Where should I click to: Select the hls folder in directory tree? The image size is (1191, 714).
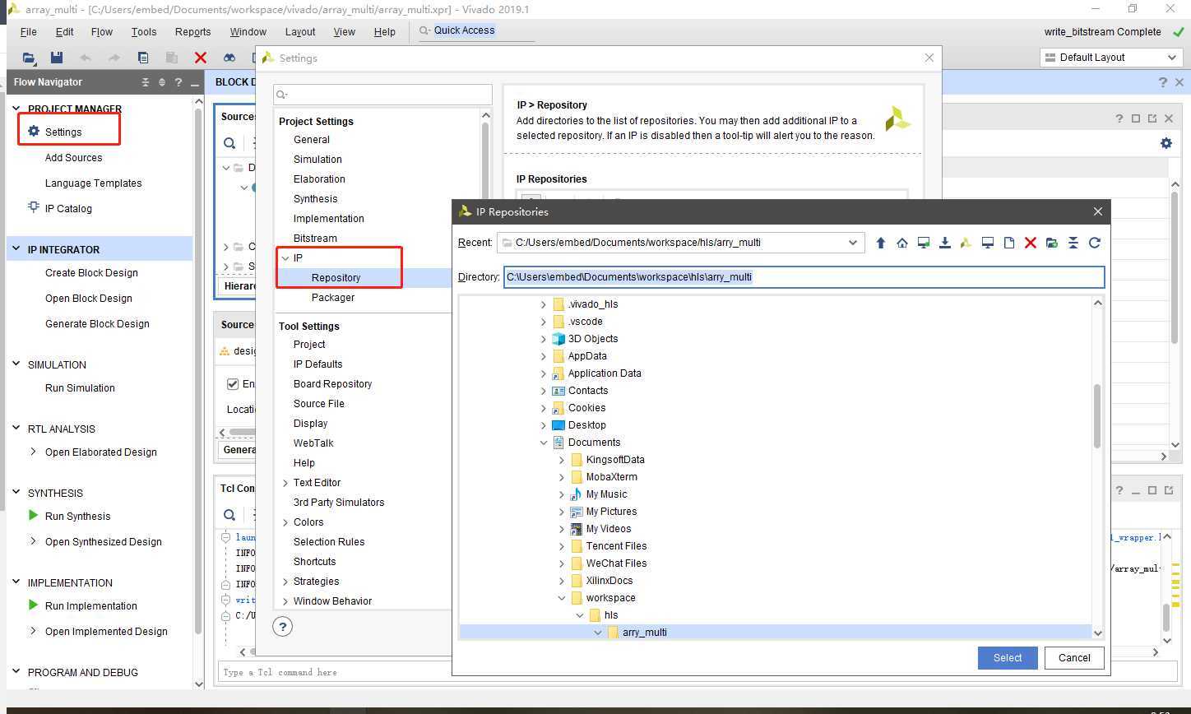coord(611,615)
